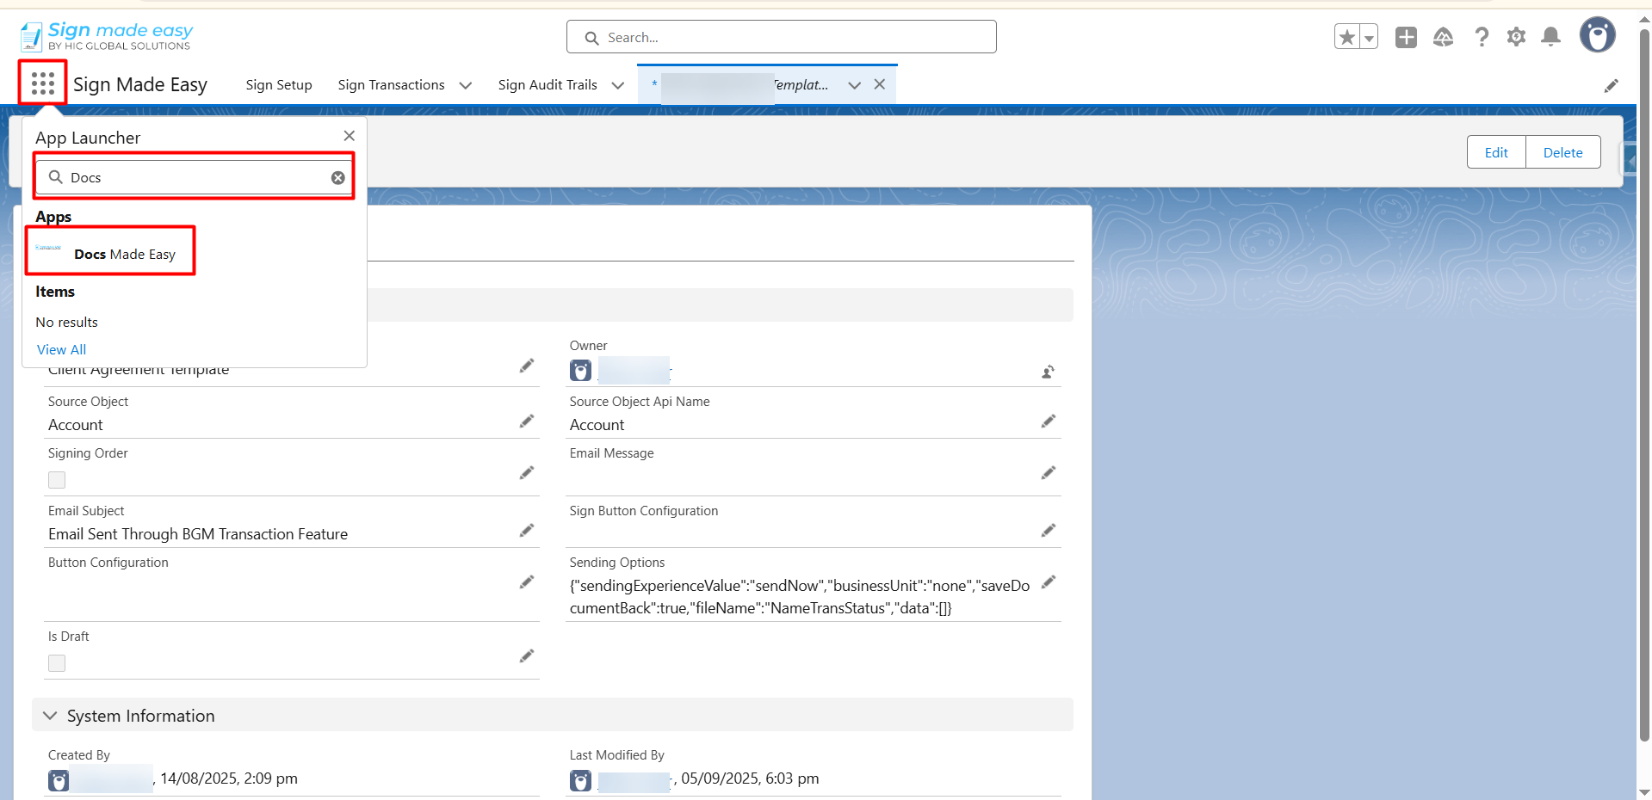This screenshot has width=1652, height=800.
Task: Click the Edit button
Action: [x=1495, y=152]
